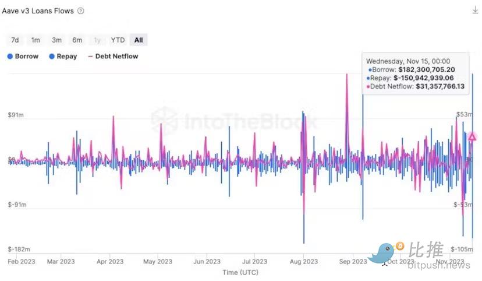The height and width of the screenshot is (281, 482).
Task: Click the All time range button
Action: (x=139, y=40)
